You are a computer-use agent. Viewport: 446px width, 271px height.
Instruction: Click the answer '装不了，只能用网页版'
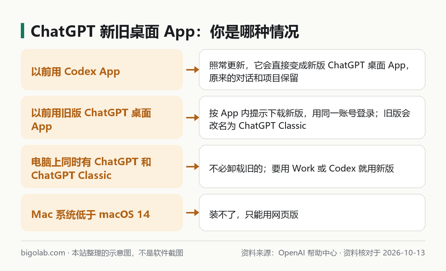pyautogui.click(x=312, y=213)
